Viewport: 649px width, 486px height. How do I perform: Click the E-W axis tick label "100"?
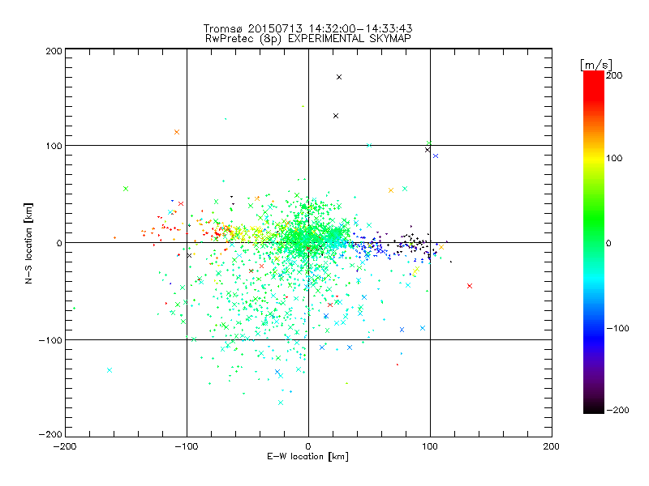(x=430, y=446)
